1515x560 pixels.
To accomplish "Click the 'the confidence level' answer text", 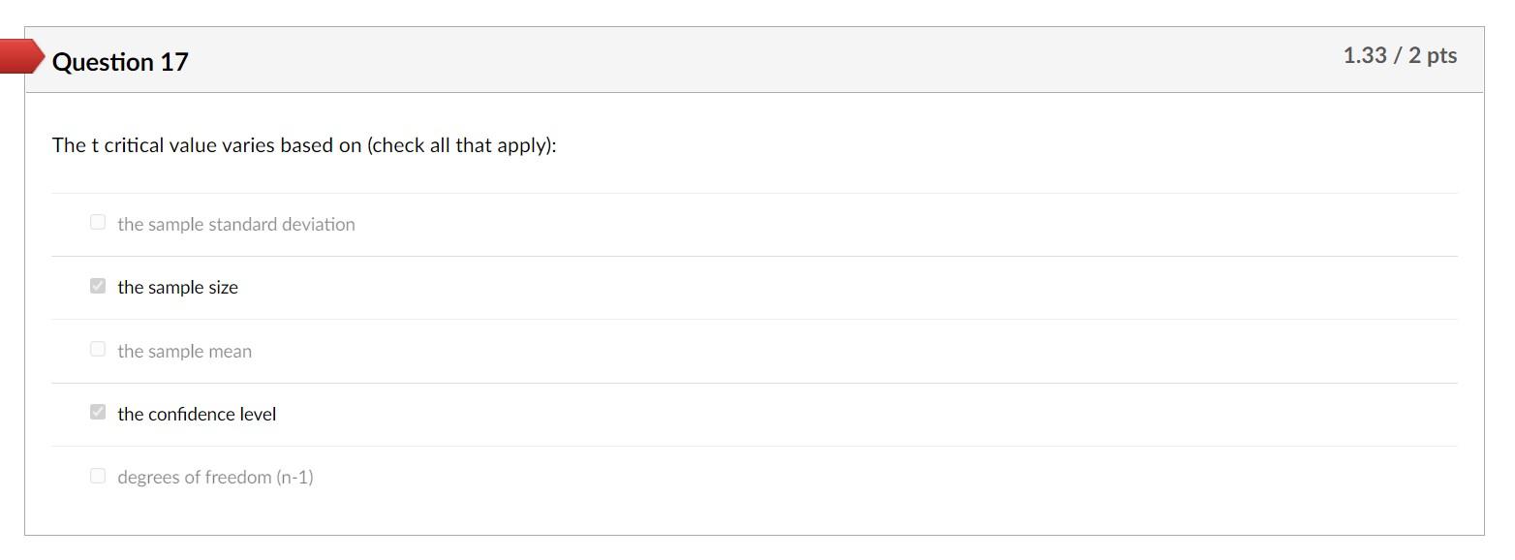I will (x=197, y=414).
